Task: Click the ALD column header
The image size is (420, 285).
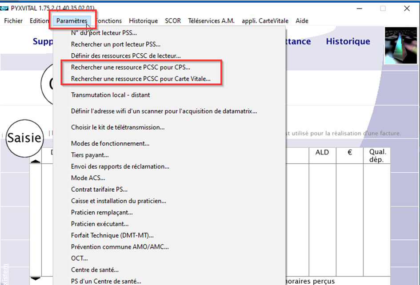Action: [322, 153]
